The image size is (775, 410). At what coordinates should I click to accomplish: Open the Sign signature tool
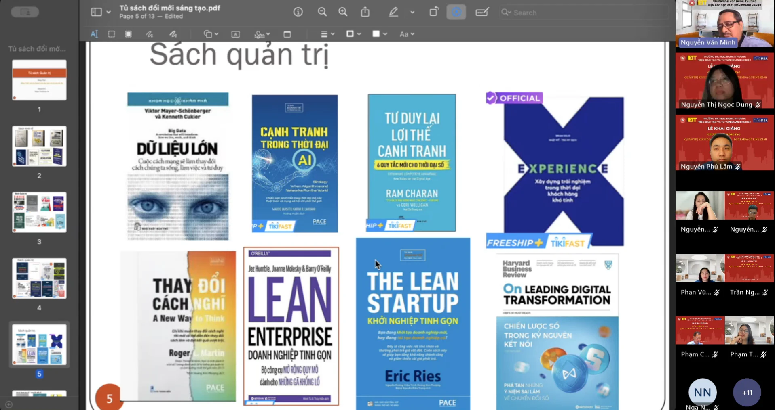pyautogui.click(x=259, y=34)
